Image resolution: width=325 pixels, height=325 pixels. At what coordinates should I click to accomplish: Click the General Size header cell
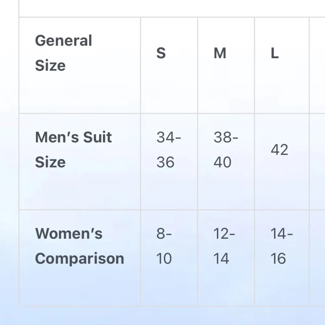(80, 65)
